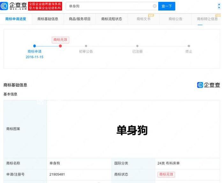Open the 商标转让信息 tab
The width and height of the screenshot is (222, 183).
[207, 19]
